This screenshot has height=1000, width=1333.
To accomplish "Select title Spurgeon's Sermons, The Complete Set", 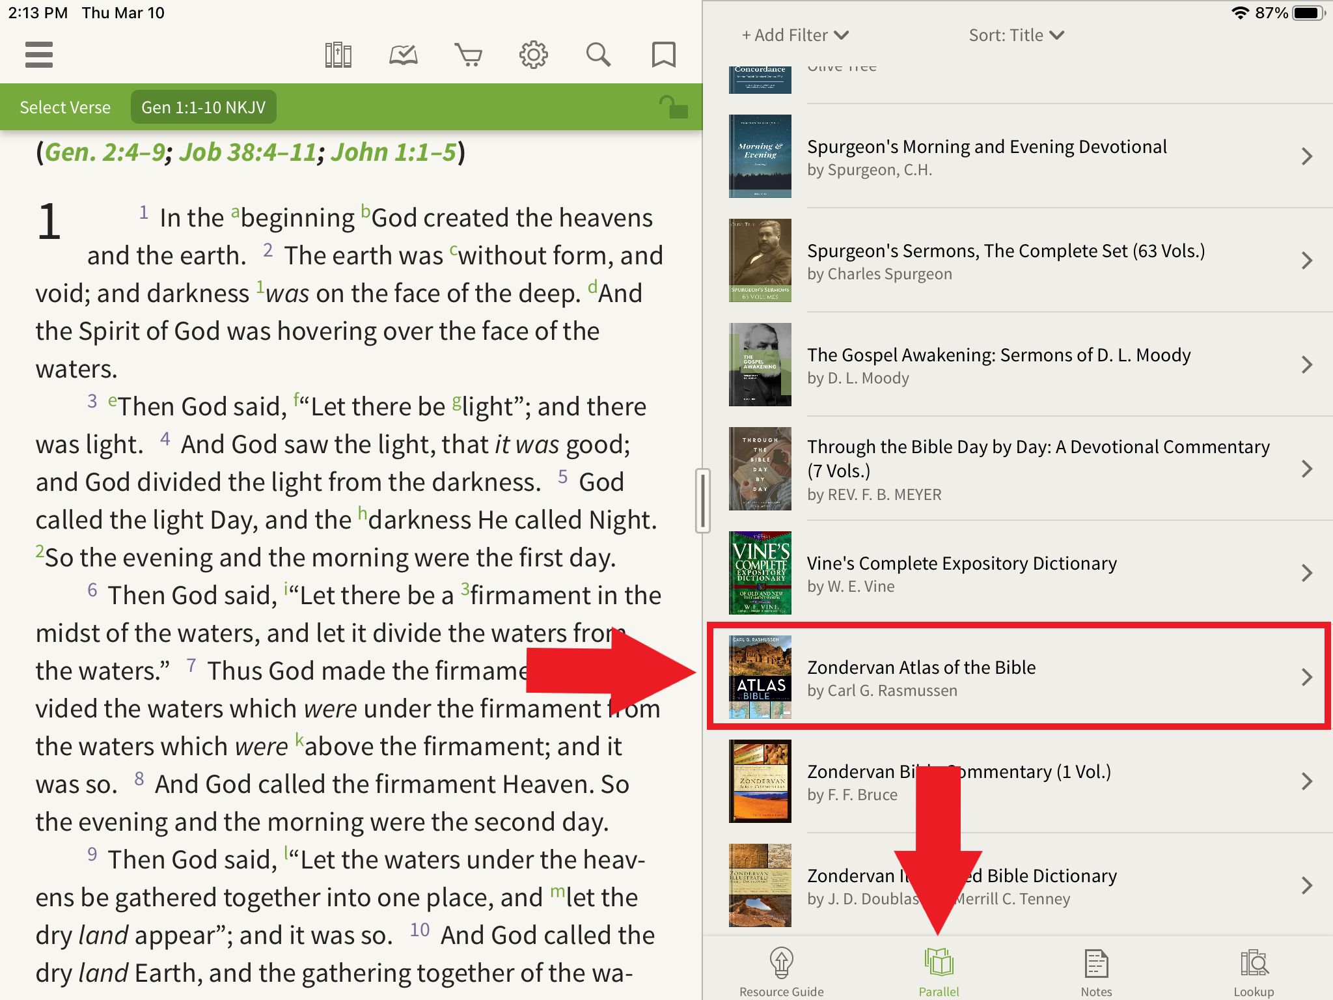I will (1006, 251).
